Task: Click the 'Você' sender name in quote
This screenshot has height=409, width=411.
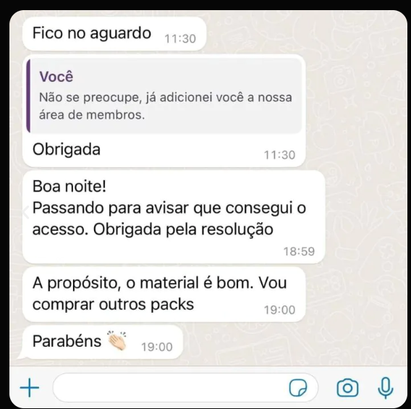Action: tap(56, 77)
